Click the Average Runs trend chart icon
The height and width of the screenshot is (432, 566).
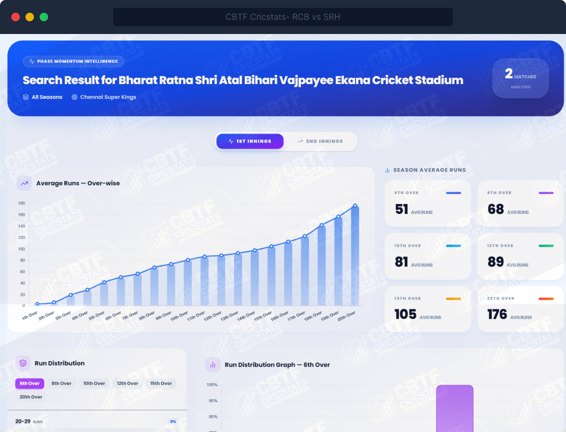tap(25, 183)
